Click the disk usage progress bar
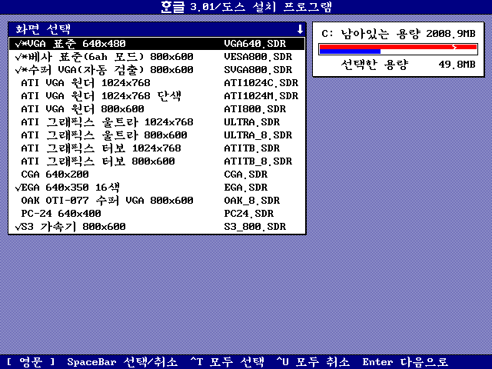This screenshot has height=369, width=492. [x=398, y=49]
